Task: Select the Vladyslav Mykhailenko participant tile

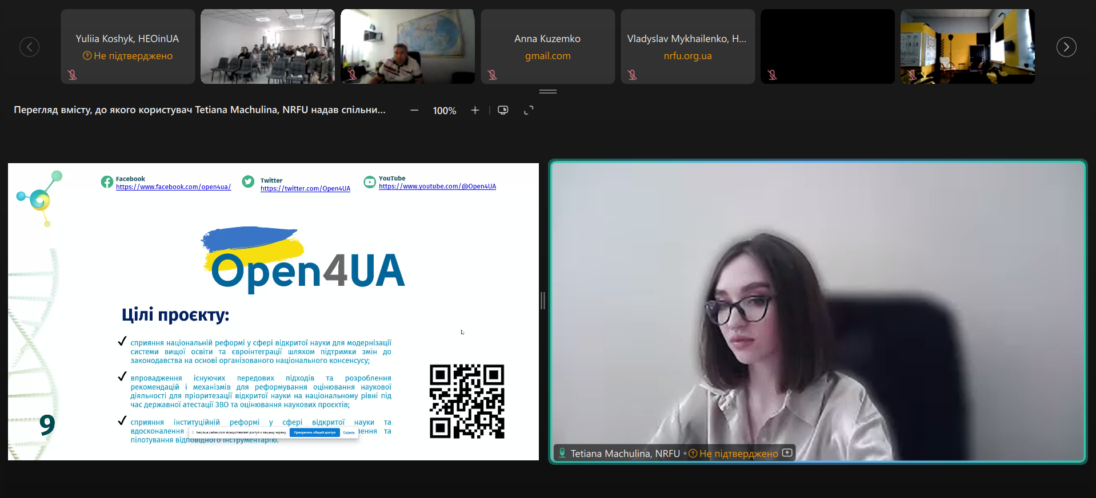Action: 688,47
